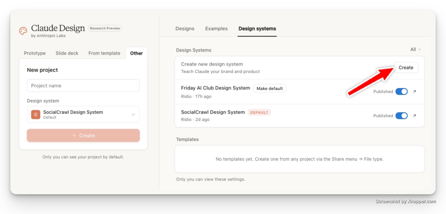Select the From template tab
This screenshot has width=446, height=214.
point(104,53)
